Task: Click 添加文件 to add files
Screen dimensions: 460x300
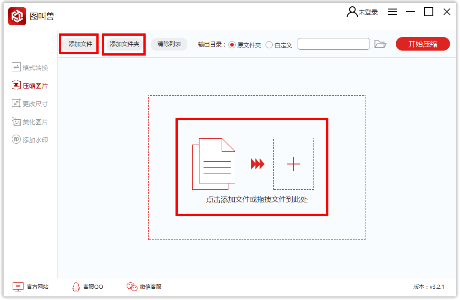Action: 78,44
